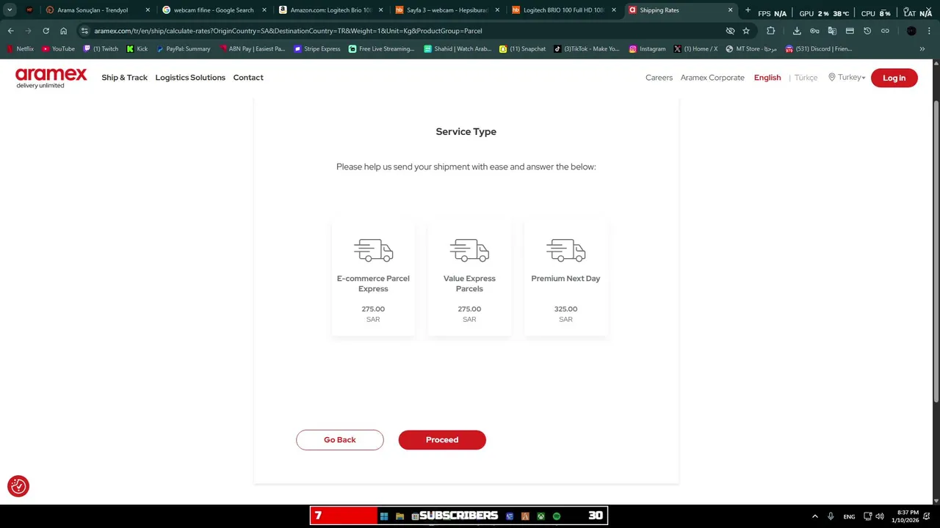
Task: Open the Careers link
Action: click(659, 78)
